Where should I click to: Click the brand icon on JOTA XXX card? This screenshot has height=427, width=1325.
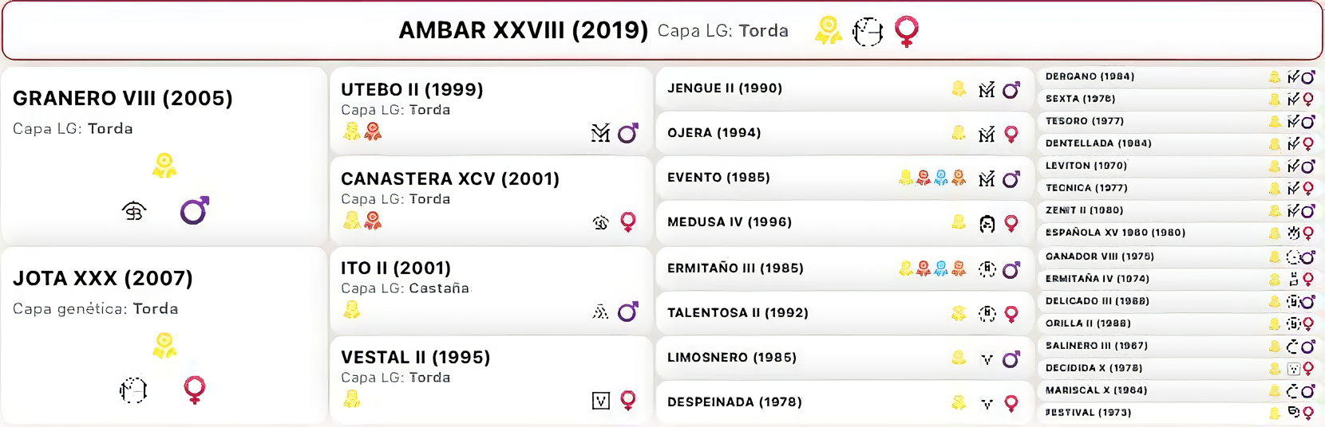(133, 390)
